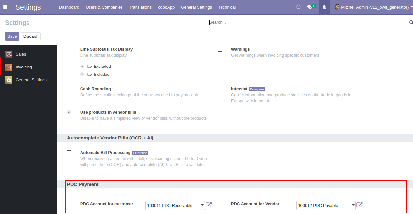The height and width of the screenshot is (214, 413).
Task: Expand the Mitchell Admin user menu arrow
Action: tap(411, 7)
